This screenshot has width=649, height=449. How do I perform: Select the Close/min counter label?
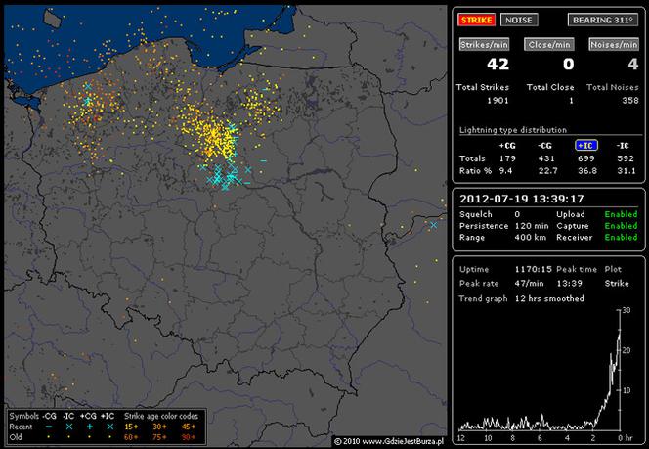click(x=549, y=45)
